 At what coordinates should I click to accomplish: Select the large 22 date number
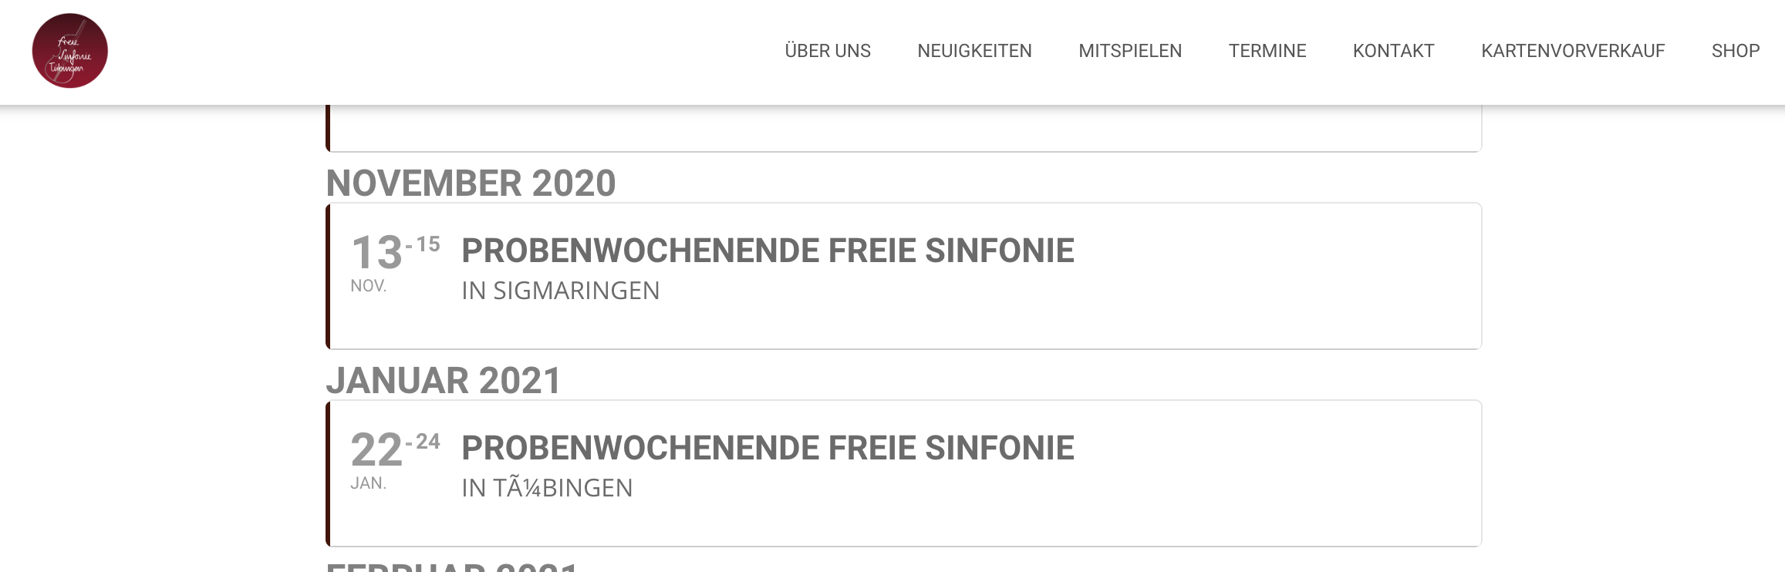click(376, 449)
